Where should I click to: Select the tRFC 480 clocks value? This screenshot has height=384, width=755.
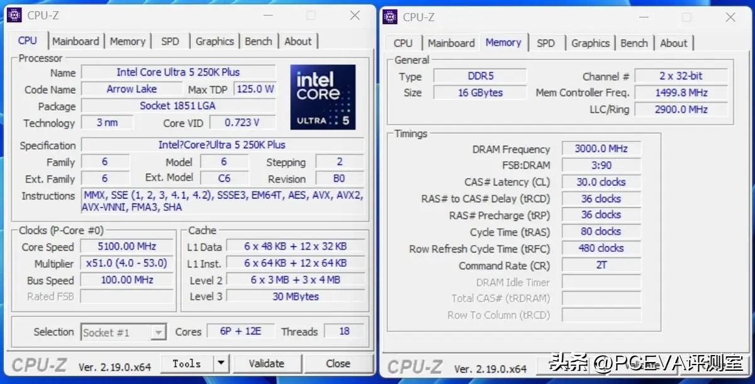[x=601, y=248]
